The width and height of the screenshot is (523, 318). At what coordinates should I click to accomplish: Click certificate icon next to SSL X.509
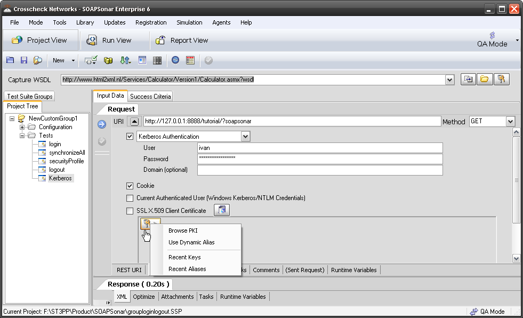(x=222, y=210)
